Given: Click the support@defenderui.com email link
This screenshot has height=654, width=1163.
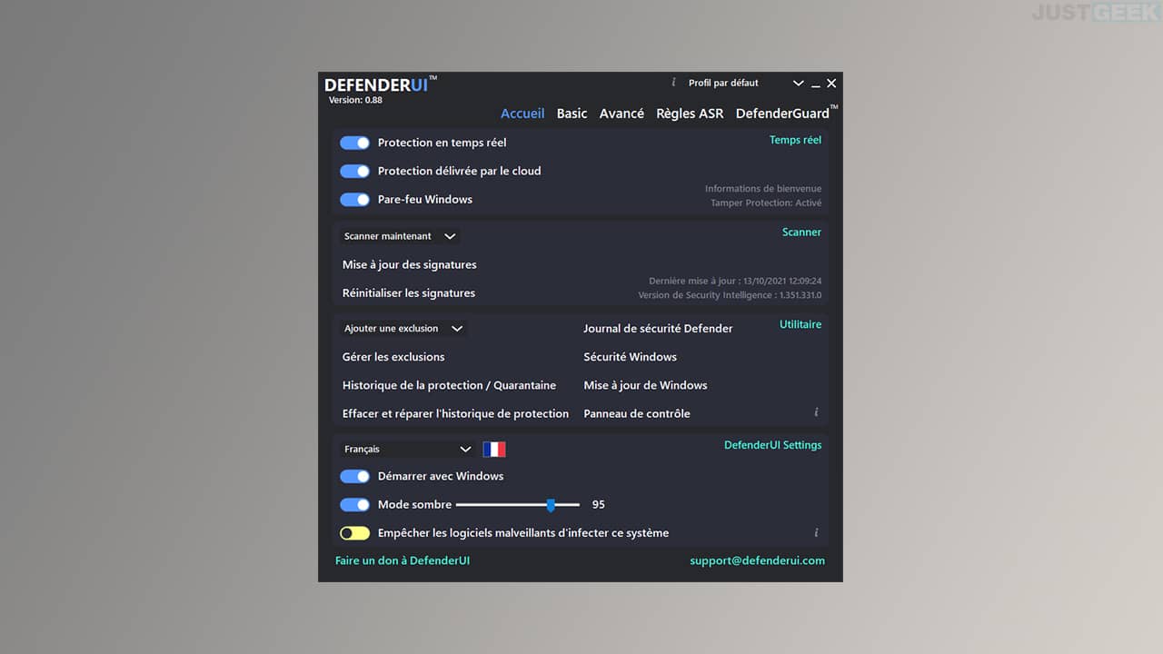Looking at the screenshot, I should pyautogui.click(x=757, y=560).
